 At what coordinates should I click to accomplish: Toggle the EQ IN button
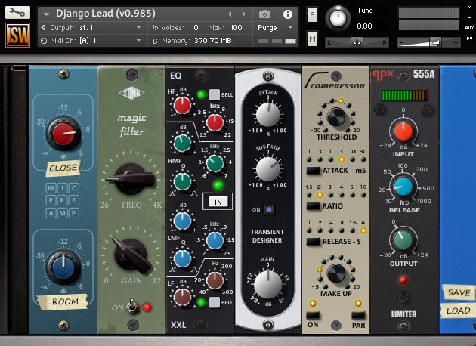coord(218,202)
